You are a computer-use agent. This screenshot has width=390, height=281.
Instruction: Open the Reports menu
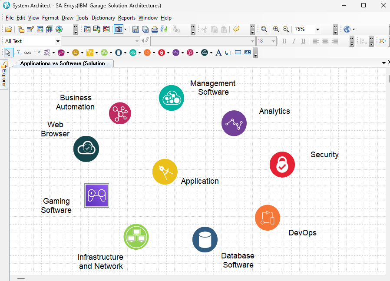point(127,18)
